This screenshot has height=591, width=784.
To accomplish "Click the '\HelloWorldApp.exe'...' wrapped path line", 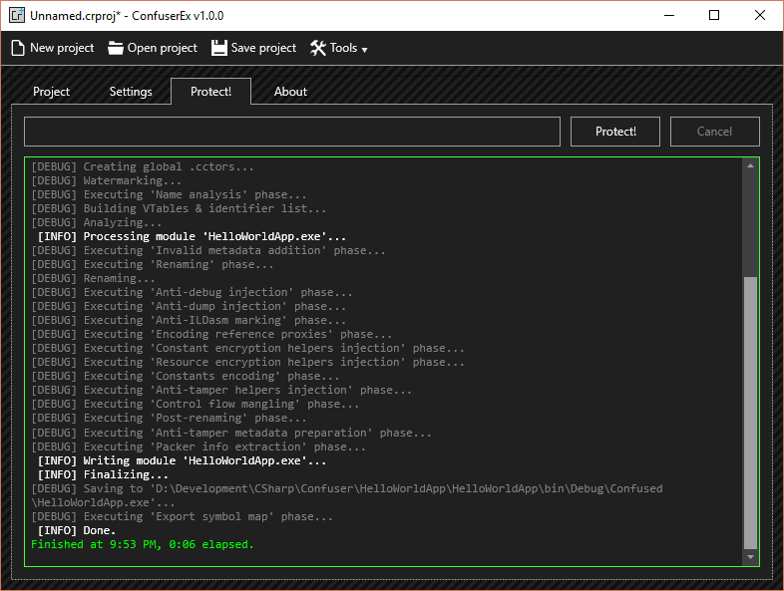I will click(x=103, y=502).
